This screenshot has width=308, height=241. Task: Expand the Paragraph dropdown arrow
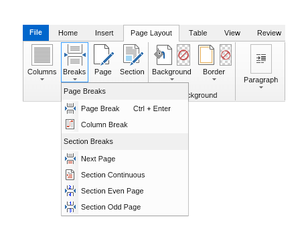point(261,87)
